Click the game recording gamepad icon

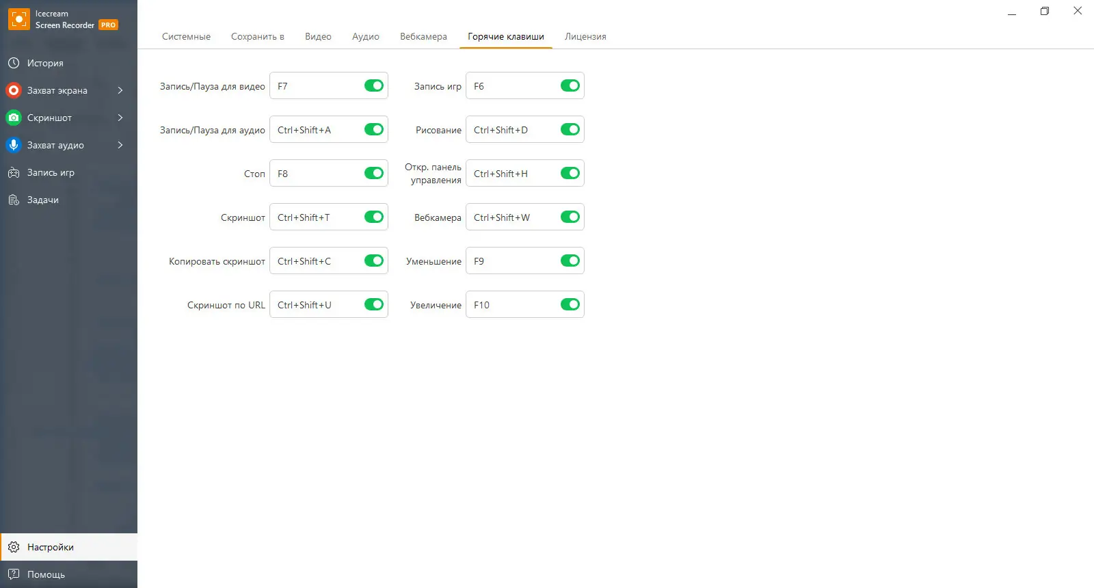pos(14,172)
